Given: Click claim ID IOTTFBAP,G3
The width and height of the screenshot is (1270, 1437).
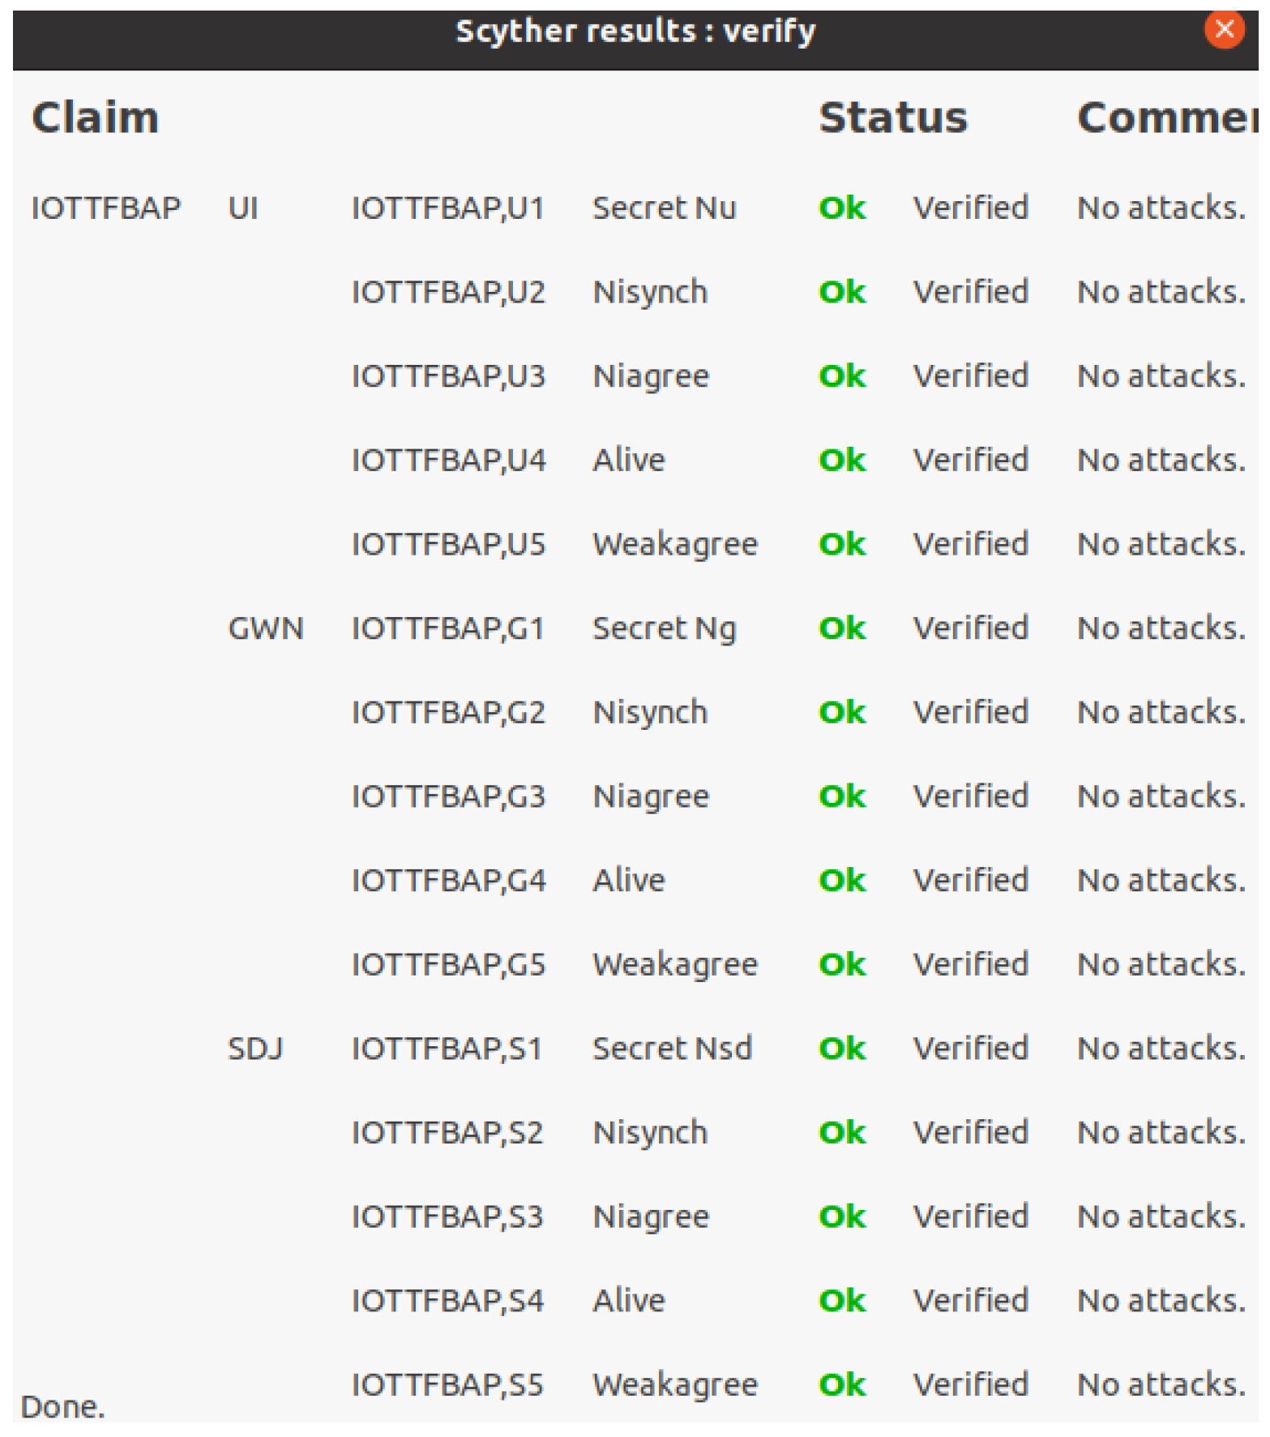Looking at the screenshot, I should (447, 796).
